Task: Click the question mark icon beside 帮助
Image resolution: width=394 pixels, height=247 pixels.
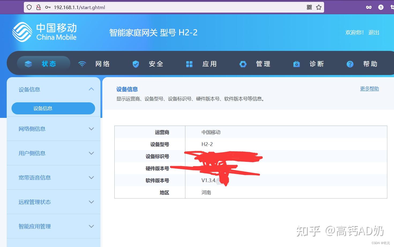Action: 350,64
